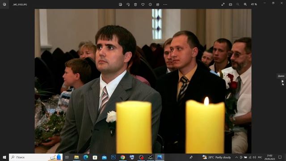
Task: Open Microsoft Store from the taskbar
Action: point(95,157)
